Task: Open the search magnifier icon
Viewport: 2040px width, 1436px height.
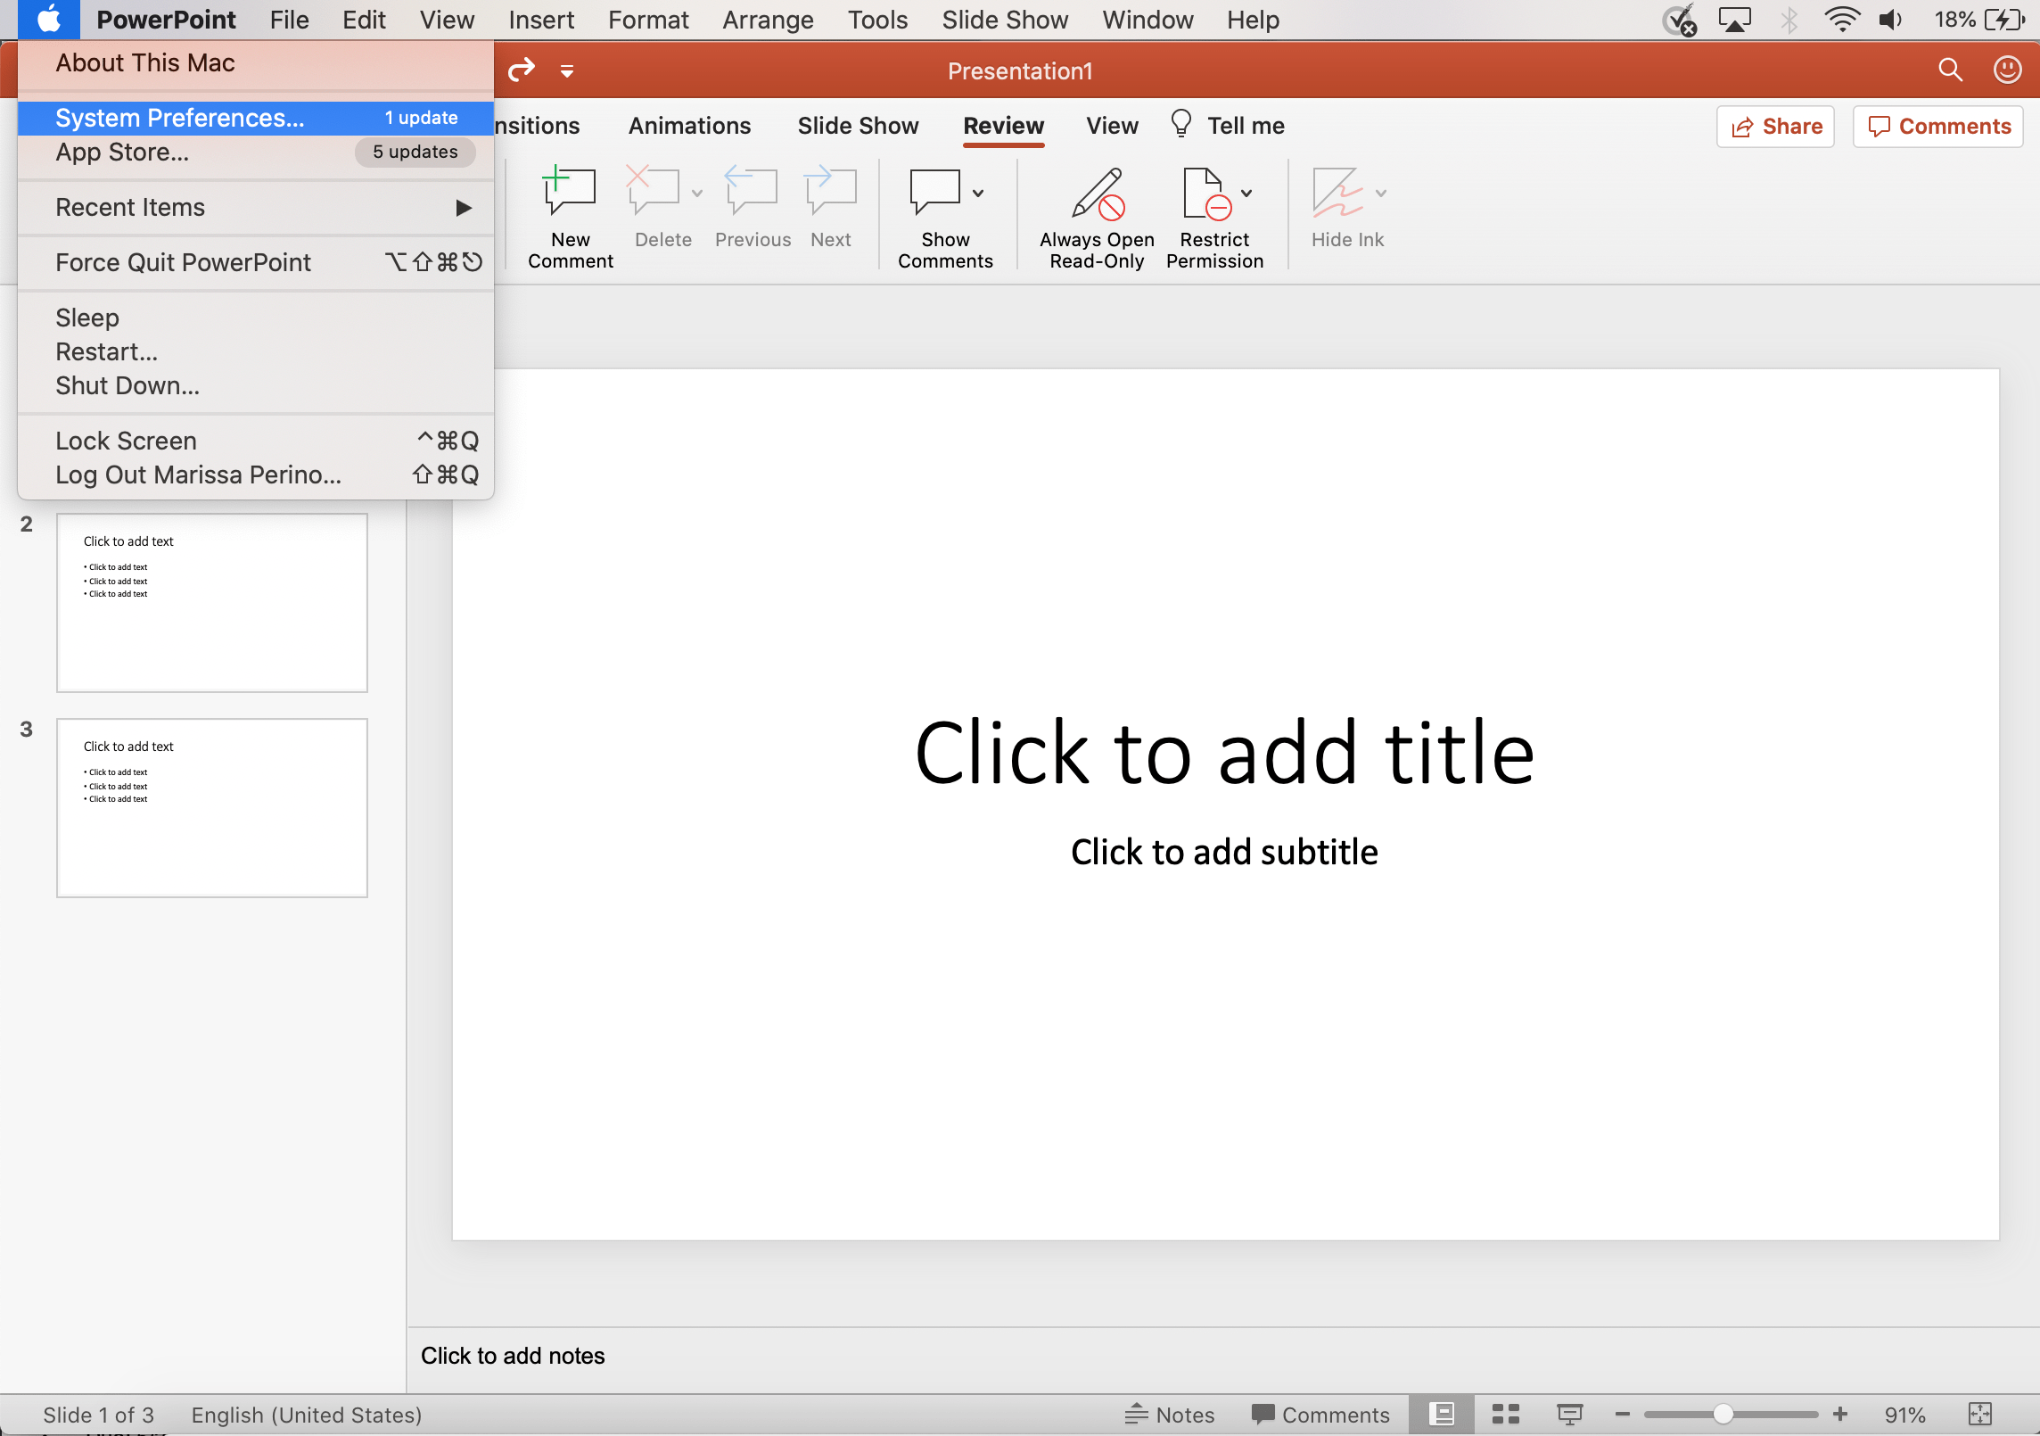Action: [1950, 70]
